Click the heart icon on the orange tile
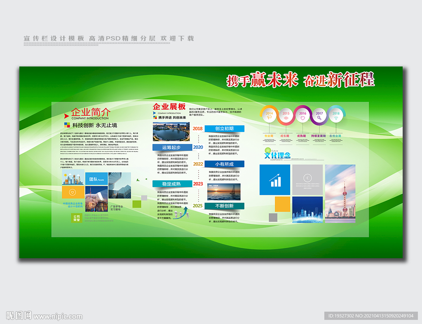The height and width of the screenshot is (324, 422). click(73, 192)
